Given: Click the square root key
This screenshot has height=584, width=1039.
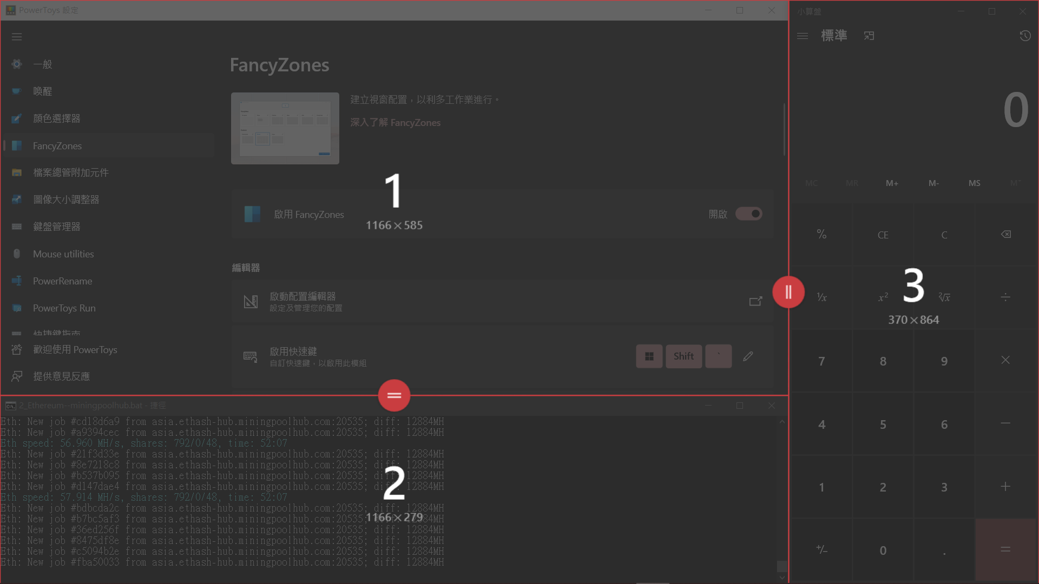Looking at the screenshot, I should pos(944,297).
